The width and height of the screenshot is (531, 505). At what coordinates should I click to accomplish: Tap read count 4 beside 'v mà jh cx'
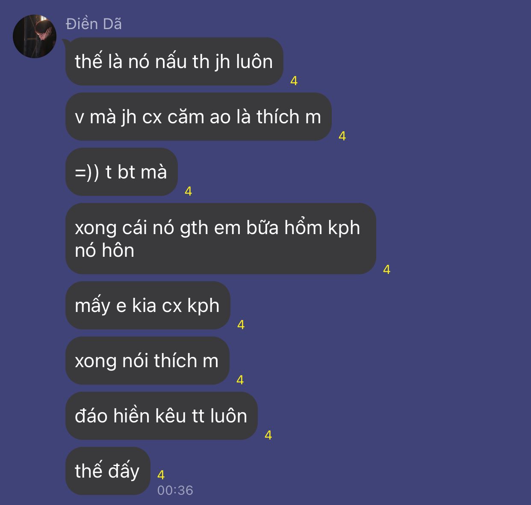pos(342,136)
